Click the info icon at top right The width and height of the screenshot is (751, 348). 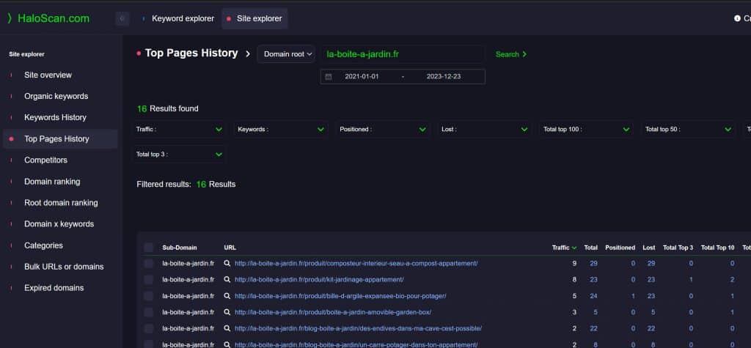(x=737, y=18)
